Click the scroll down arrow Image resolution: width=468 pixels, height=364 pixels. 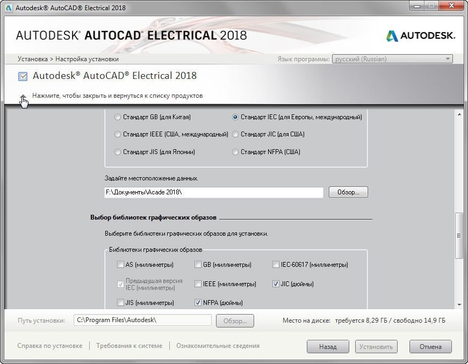click(459, 304)
